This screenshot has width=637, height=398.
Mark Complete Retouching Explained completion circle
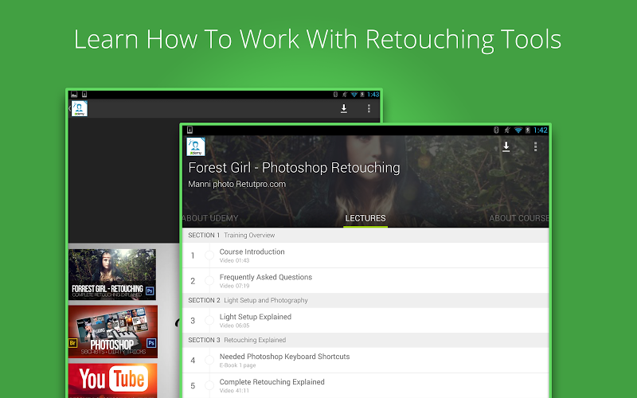point(209,385)
